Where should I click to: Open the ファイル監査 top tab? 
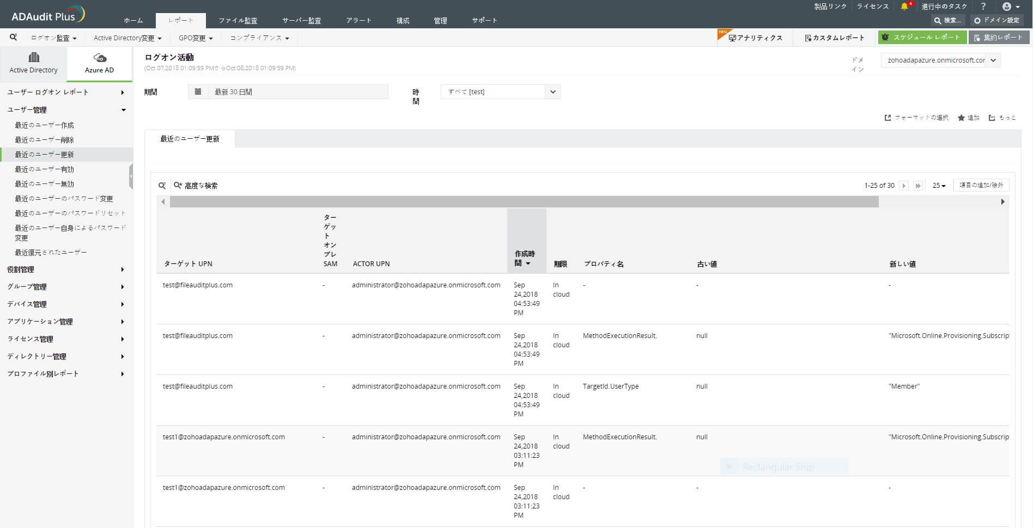(x=238, y=21)
